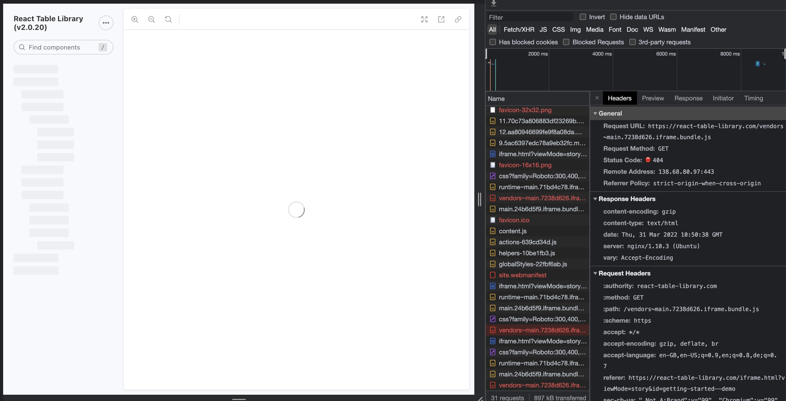Collapse the Request Headers section
Image resolution: width=786 pixels, height=401 pixels.
[596, 273]
